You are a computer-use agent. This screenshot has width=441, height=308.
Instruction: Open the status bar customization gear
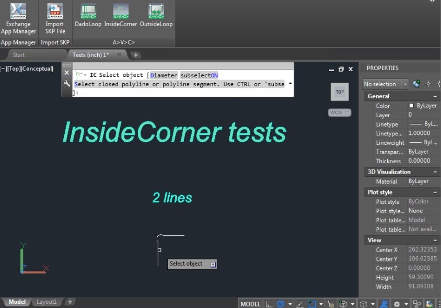coord(396,303)
